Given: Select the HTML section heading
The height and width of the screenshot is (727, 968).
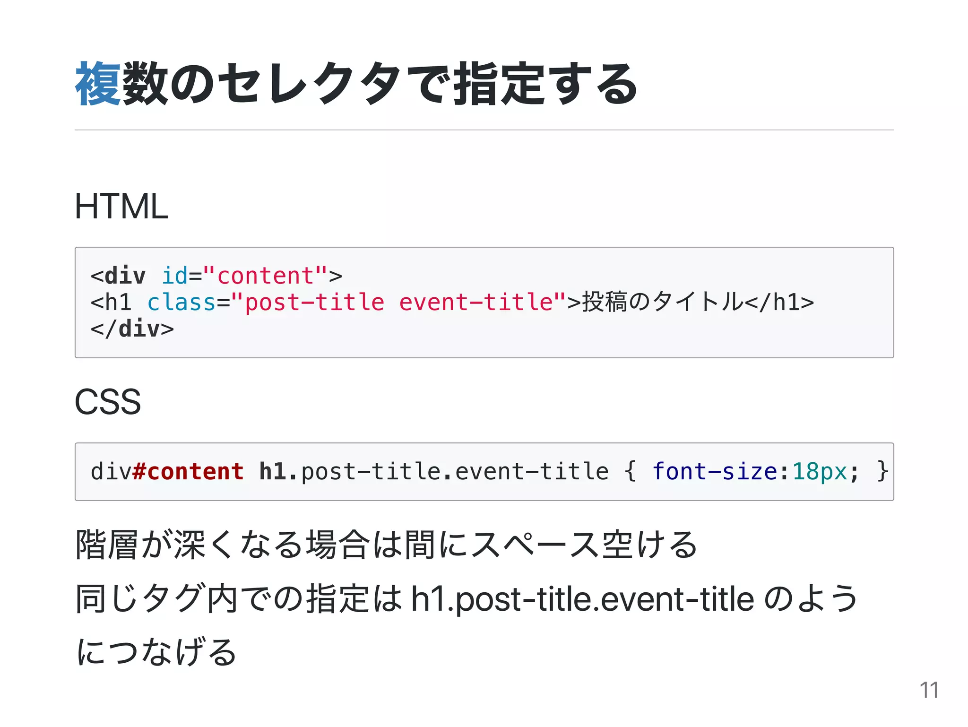Looking at the screenshot, I should click(x=121, y=207).
